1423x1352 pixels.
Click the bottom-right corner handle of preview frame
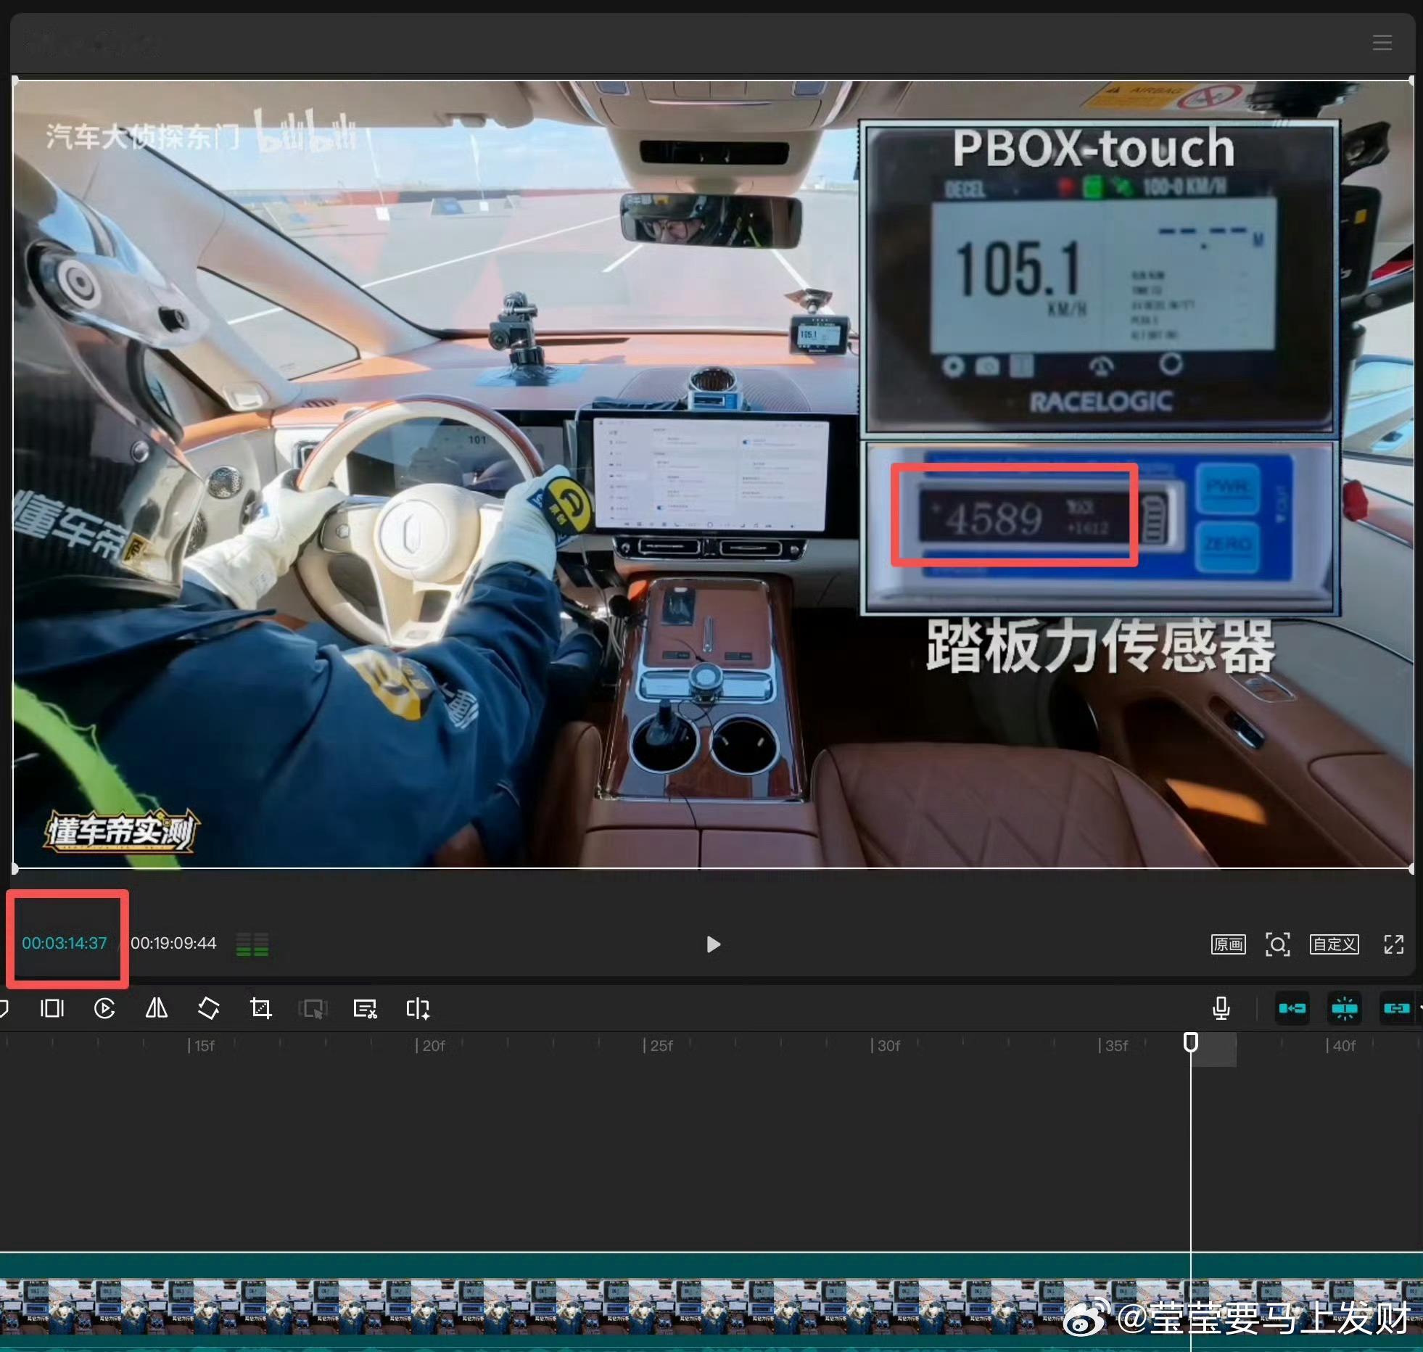[1412, 868]
